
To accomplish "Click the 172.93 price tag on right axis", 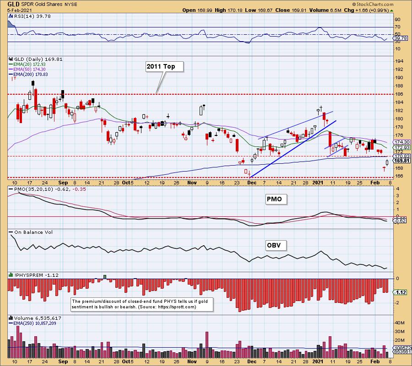I will click(x=402, y=147).
